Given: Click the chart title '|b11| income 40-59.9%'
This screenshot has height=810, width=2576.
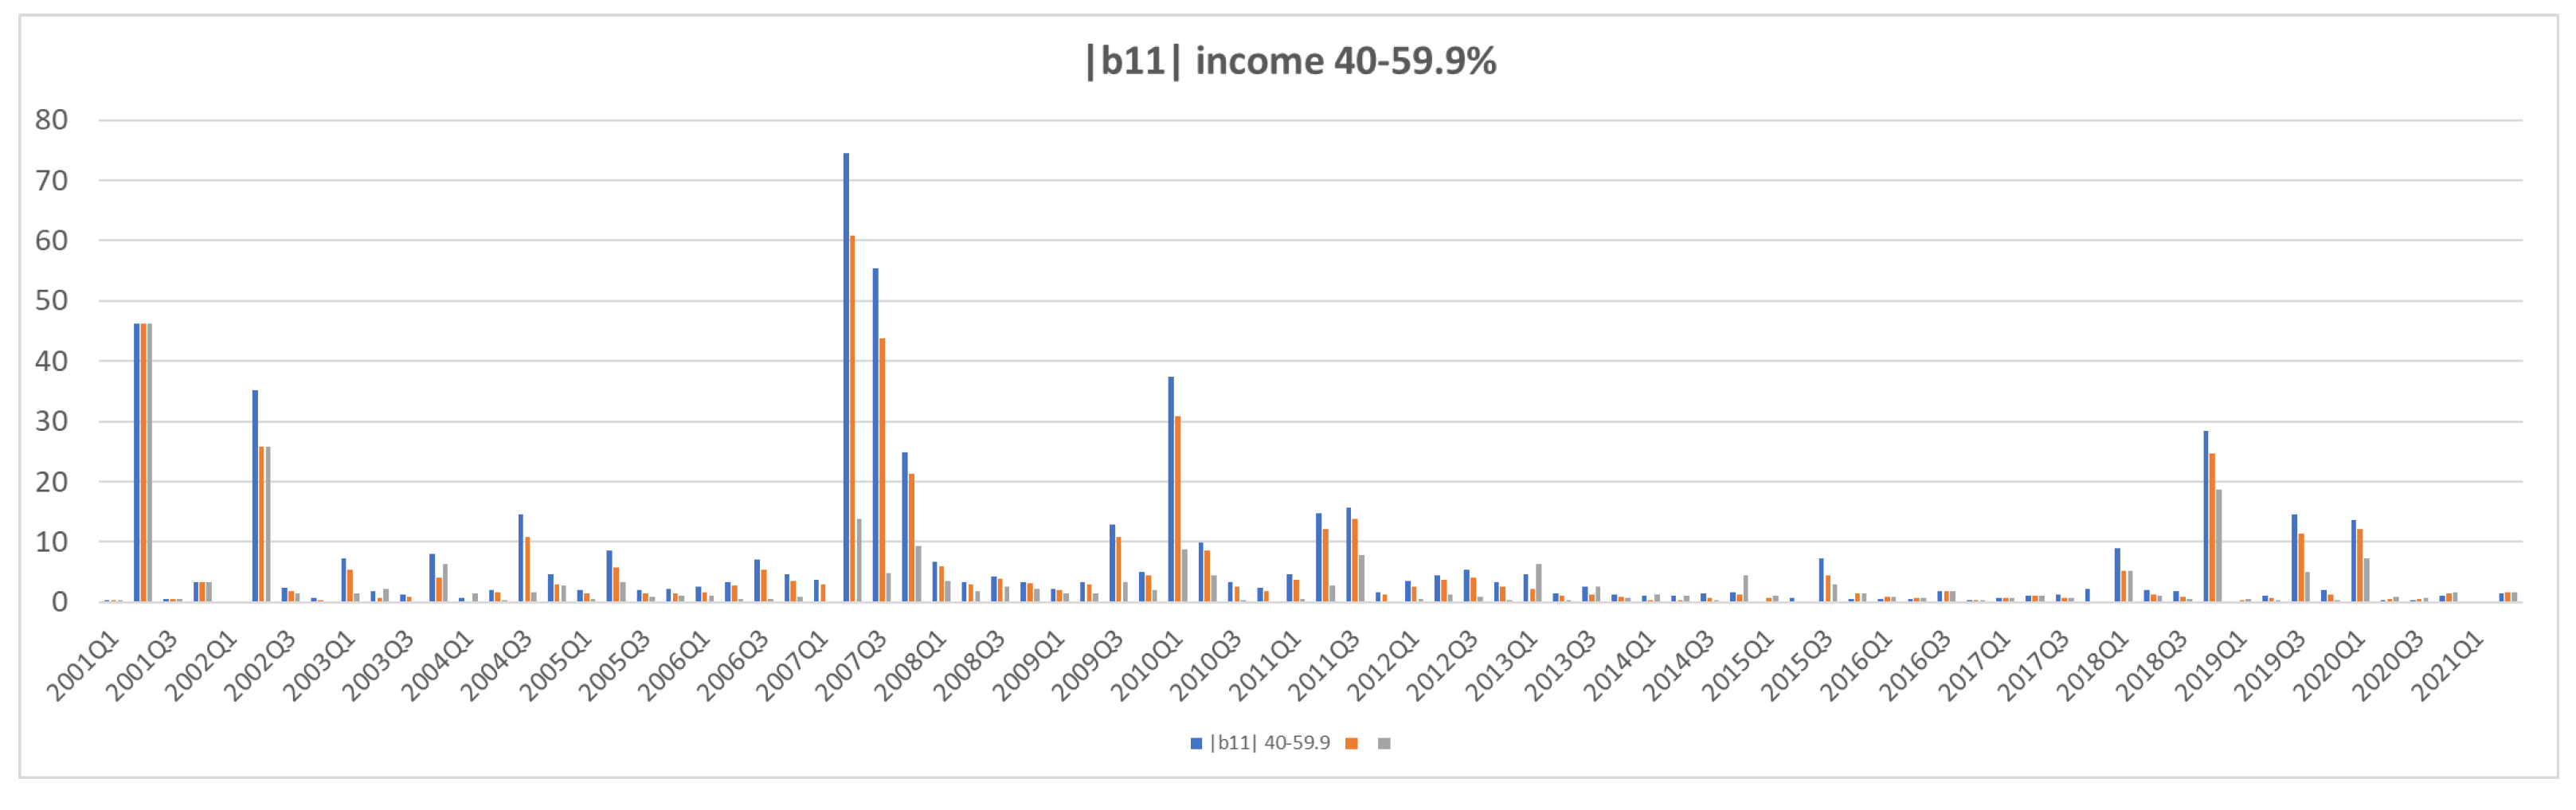Looking at the screenshot, I should click(1290, 62).
